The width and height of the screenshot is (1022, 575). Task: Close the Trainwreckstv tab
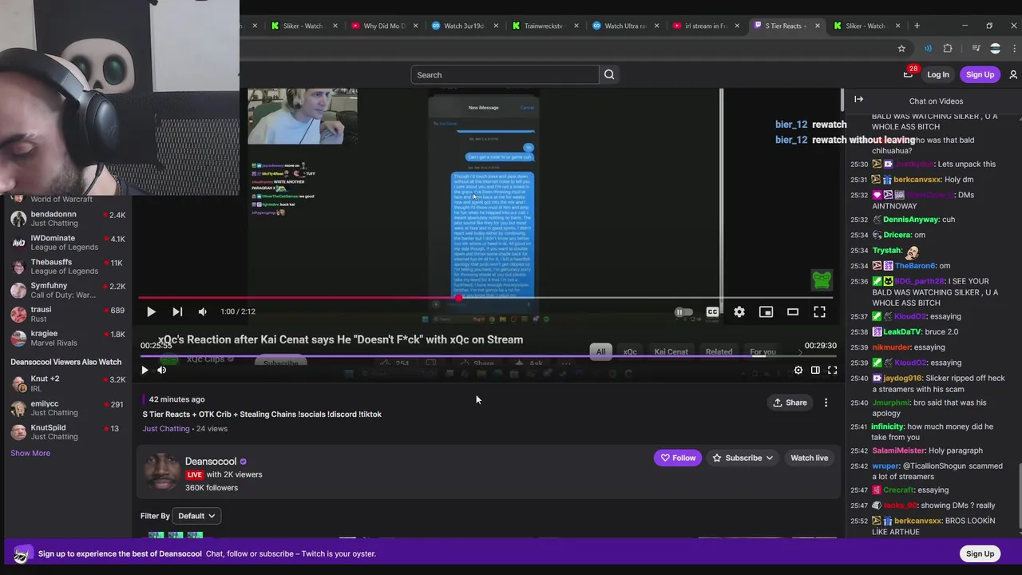(x=576, y=26)
